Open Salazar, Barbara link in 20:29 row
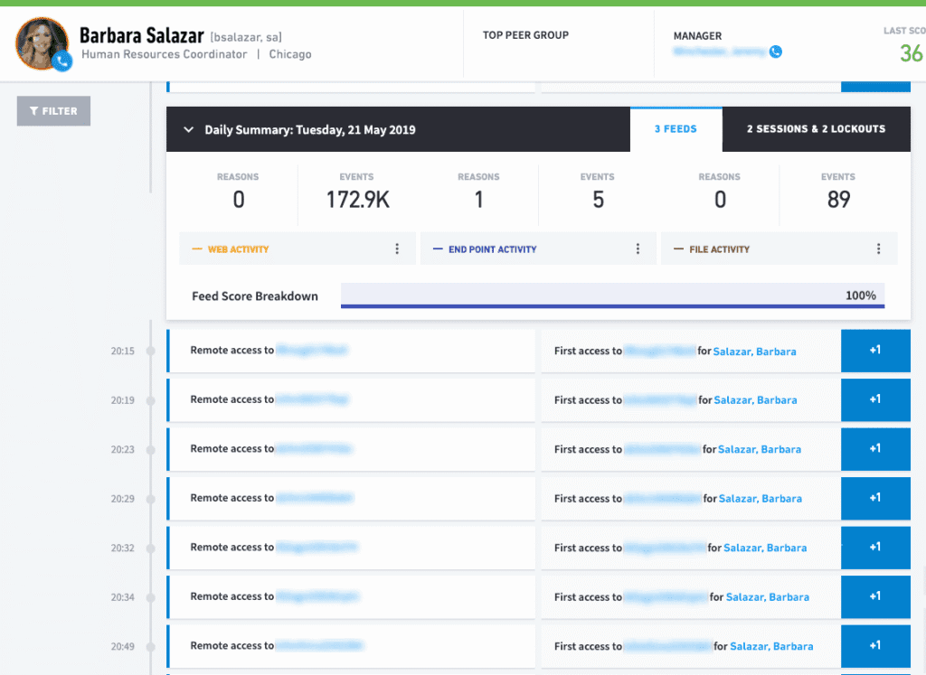 761,499
